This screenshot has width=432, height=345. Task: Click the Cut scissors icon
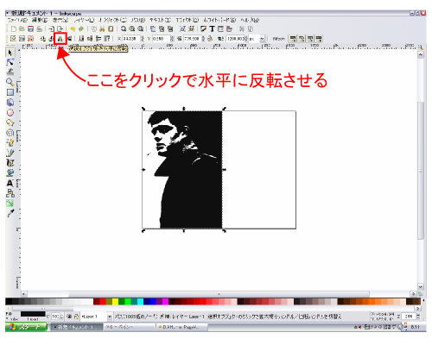point(102,28)
